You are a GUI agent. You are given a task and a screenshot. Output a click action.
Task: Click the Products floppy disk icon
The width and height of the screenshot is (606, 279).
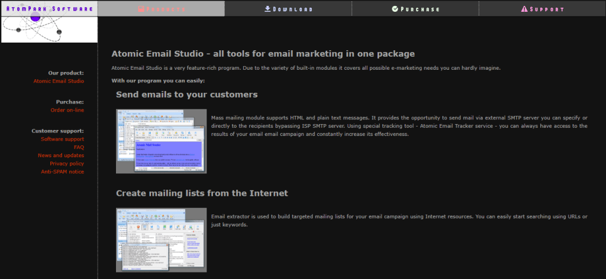pos(141,9)
